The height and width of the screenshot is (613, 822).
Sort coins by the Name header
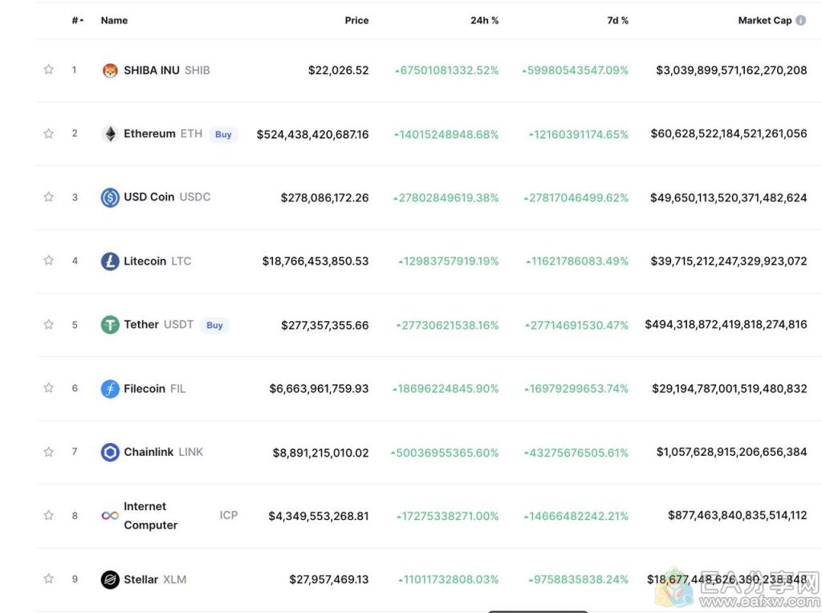(x=114, y=21)
